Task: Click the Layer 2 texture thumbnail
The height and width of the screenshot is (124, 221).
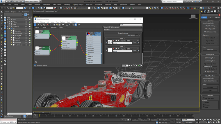Action: click(110, 42)
